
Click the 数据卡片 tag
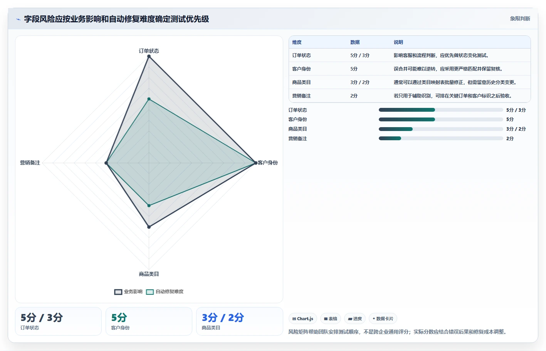pos(383,319)
